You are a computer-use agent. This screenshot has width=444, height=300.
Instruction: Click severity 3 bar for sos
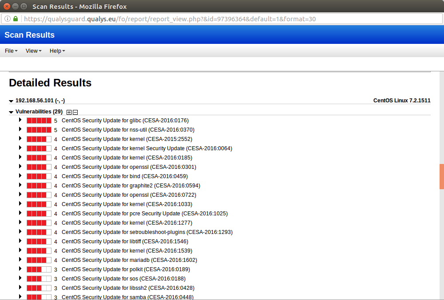tap(39, 279)
